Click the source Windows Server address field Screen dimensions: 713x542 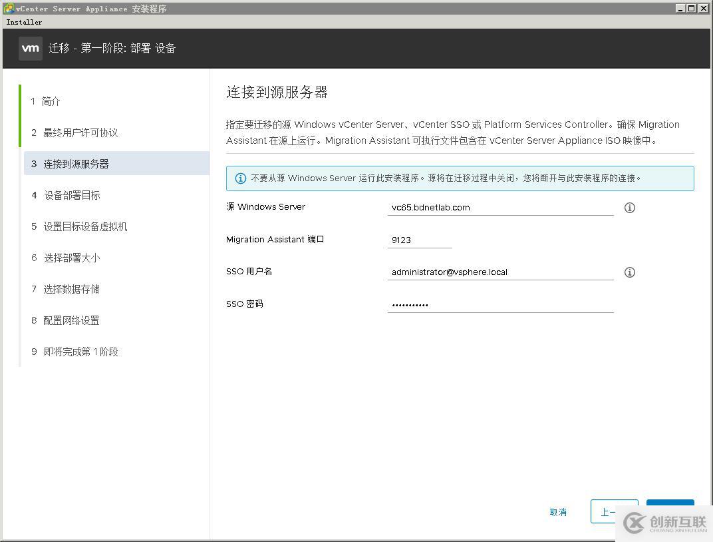[500, 208]
